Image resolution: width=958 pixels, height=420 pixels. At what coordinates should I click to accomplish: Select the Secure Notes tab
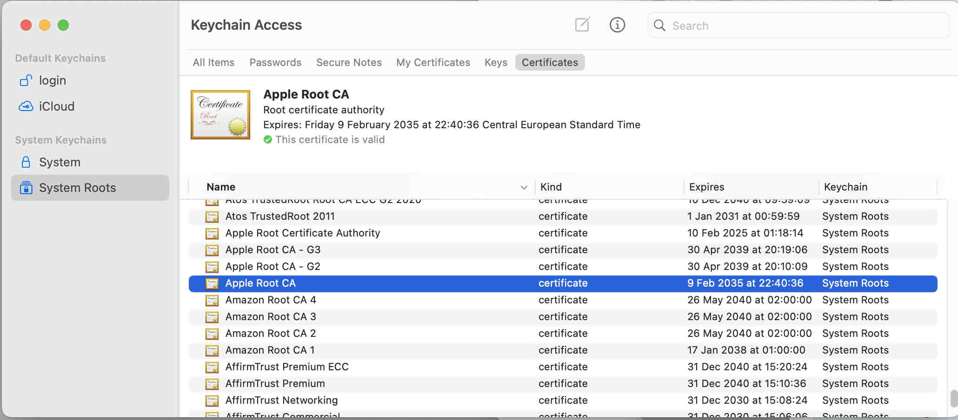pos(349,62)
